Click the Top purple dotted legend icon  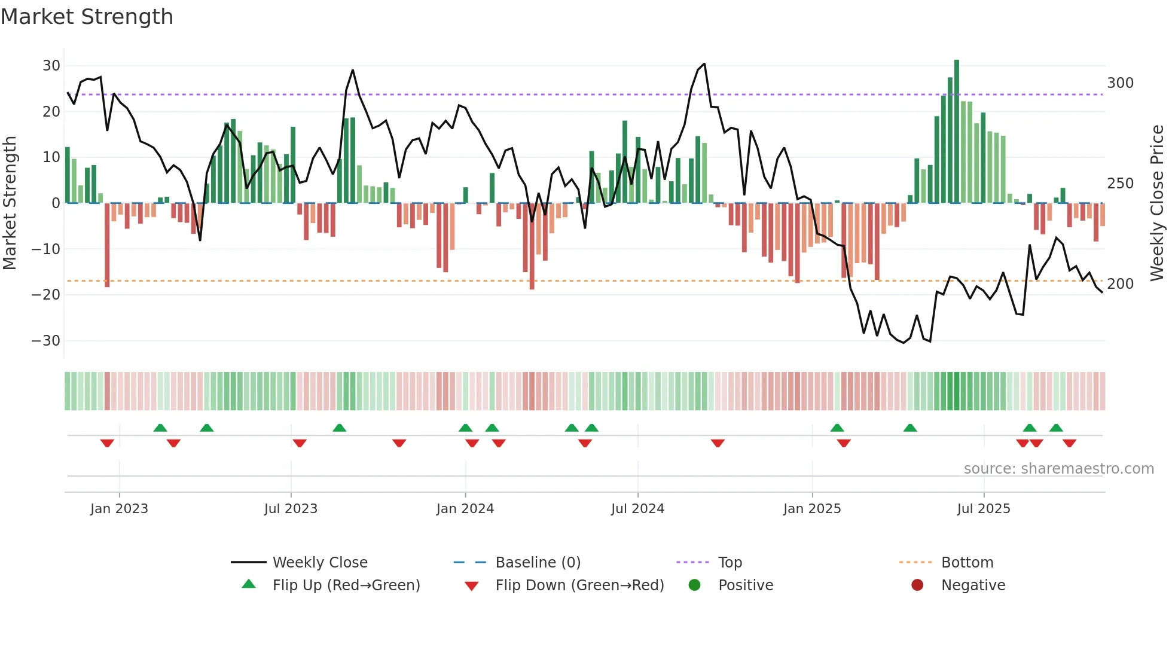tap(692, 562)
